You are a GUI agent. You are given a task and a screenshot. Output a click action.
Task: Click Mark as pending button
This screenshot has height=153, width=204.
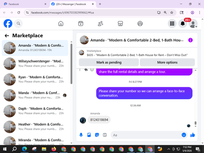(109, 62)
